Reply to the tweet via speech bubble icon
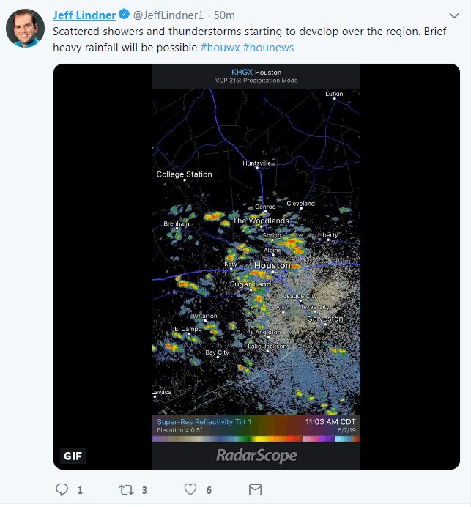471x507 pixels. [x=62, y=489]
